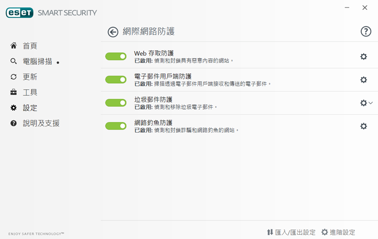Open the help question mark icon
This screenshot has height=239, width=378.
tap(366, 32)
